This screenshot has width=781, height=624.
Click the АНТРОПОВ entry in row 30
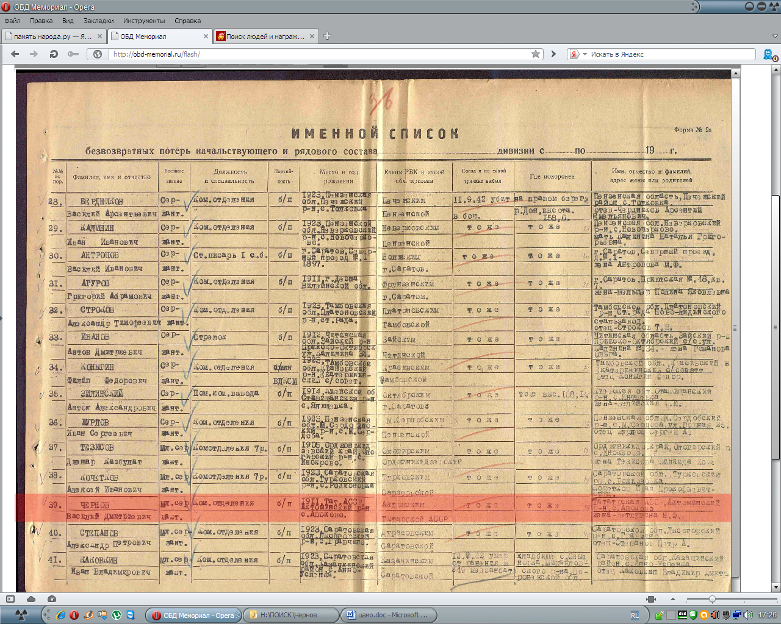[99, 255]
